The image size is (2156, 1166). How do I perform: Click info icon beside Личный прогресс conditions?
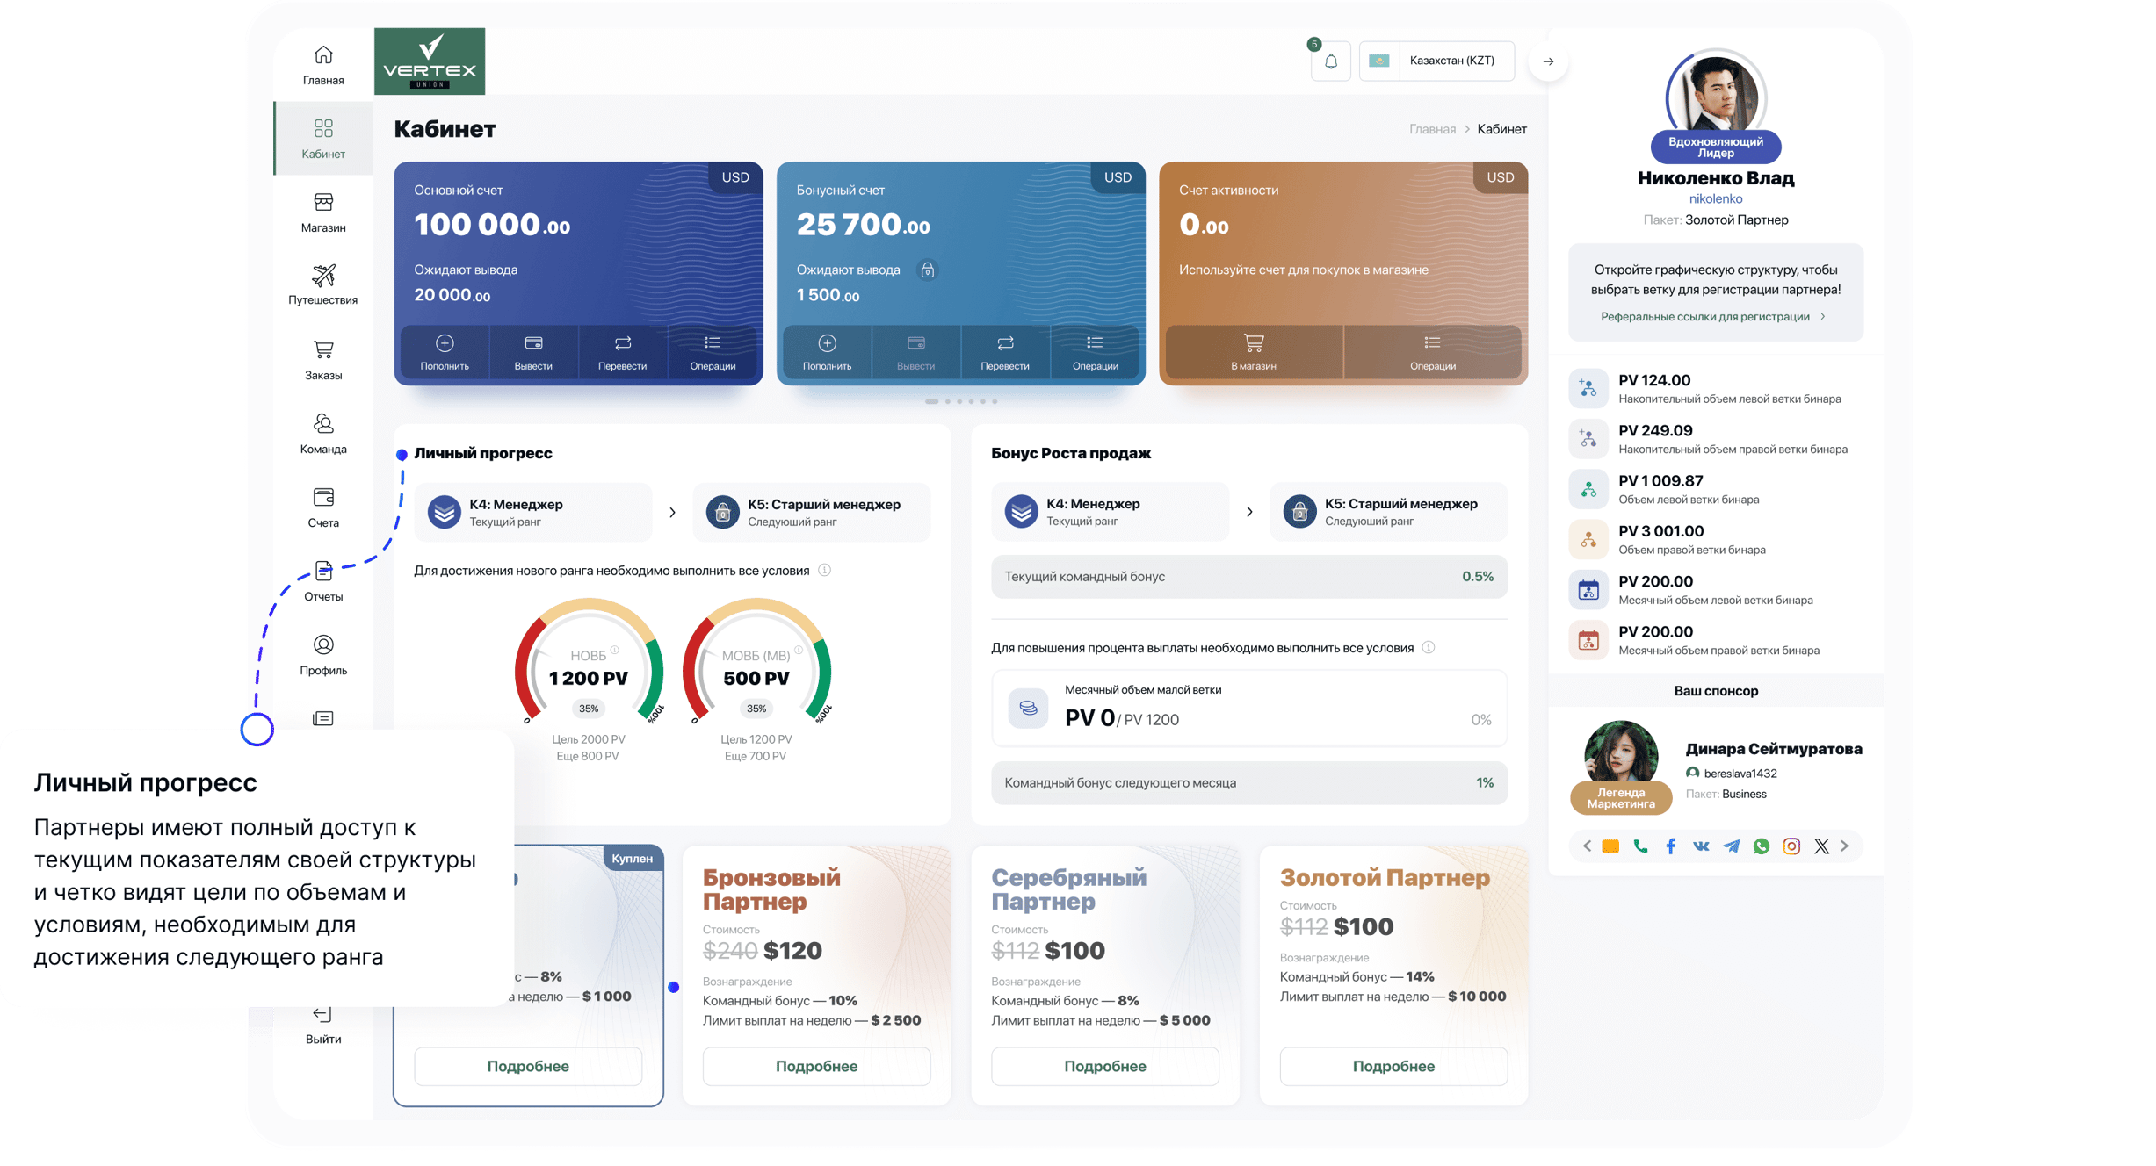pyautogui.click(x=824, y=571)
